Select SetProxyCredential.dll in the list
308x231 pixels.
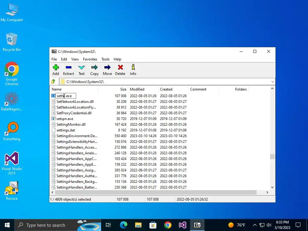74,113
